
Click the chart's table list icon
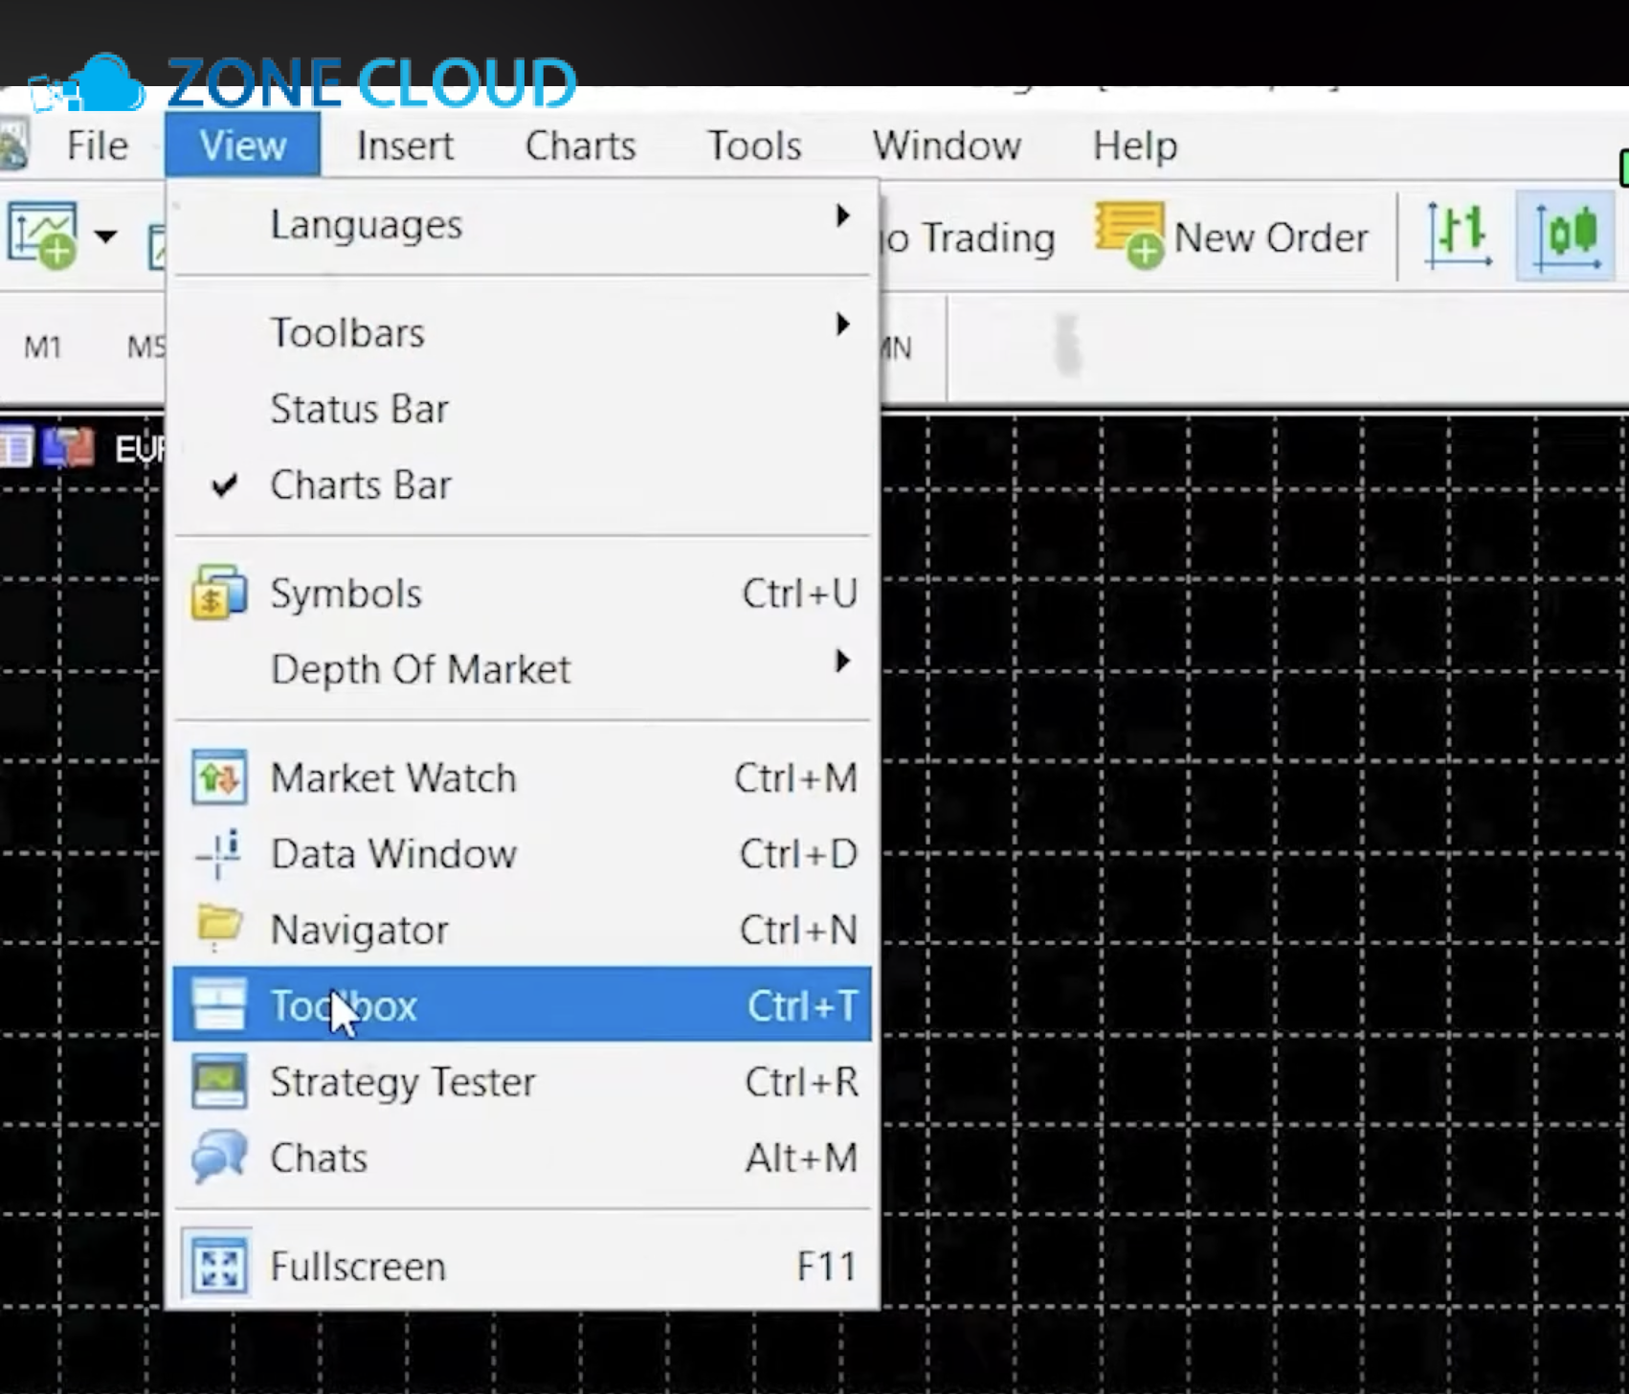(16, 447)
